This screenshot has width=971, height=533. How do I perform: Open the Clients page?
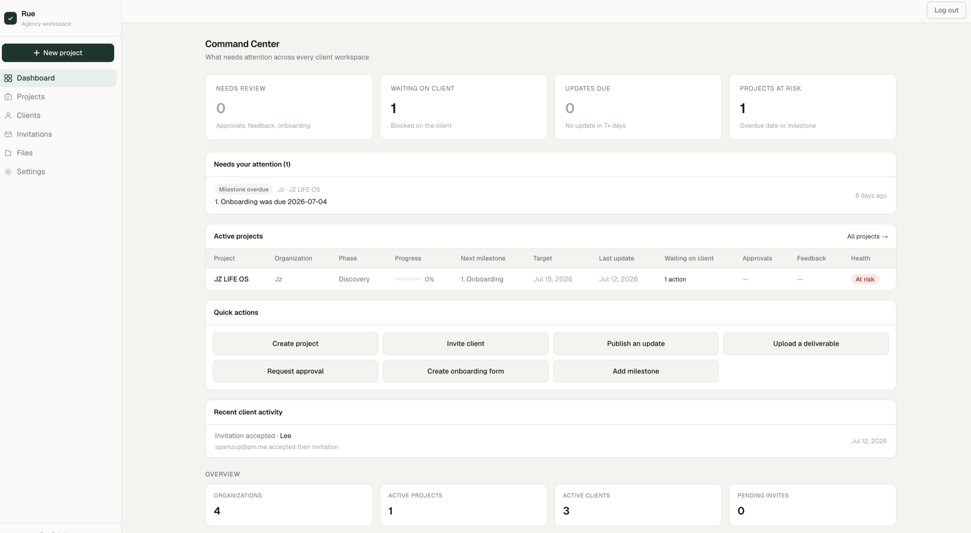pos(58,115)
